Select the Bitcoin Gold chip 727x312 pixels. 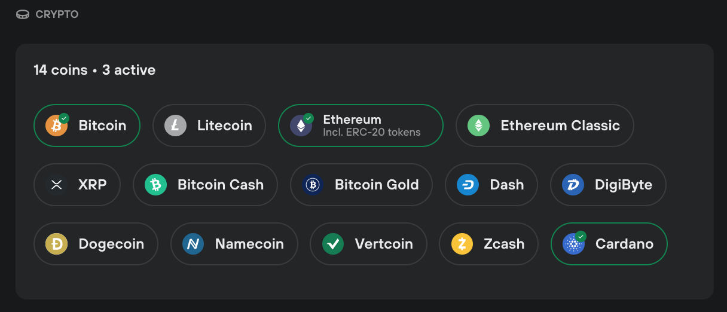pos(361,185)
